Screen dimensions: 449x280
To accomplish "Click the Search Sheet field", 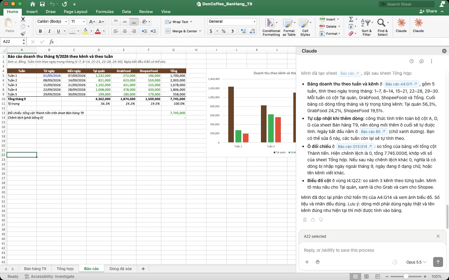I will click(407, 4).
